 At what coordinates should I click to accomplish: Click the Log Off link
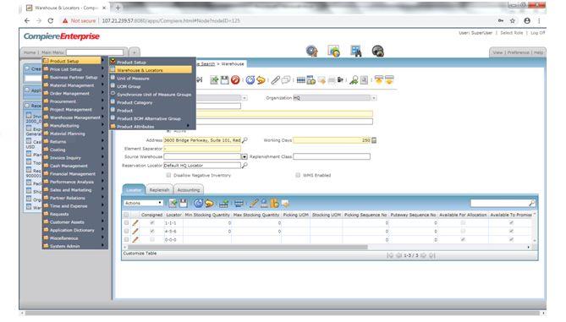click(x=538, y=33)
